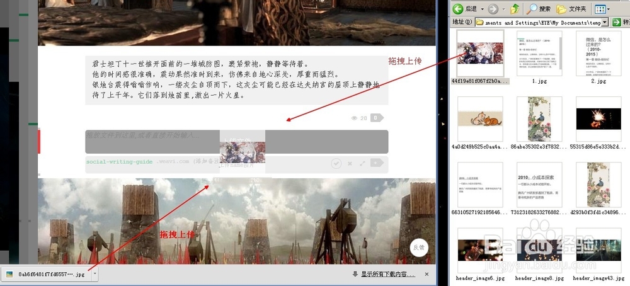Screen dimensions: 630x286
Task: Select the header_image43.jpg thumbnail
Action: (x=598, y=251)
